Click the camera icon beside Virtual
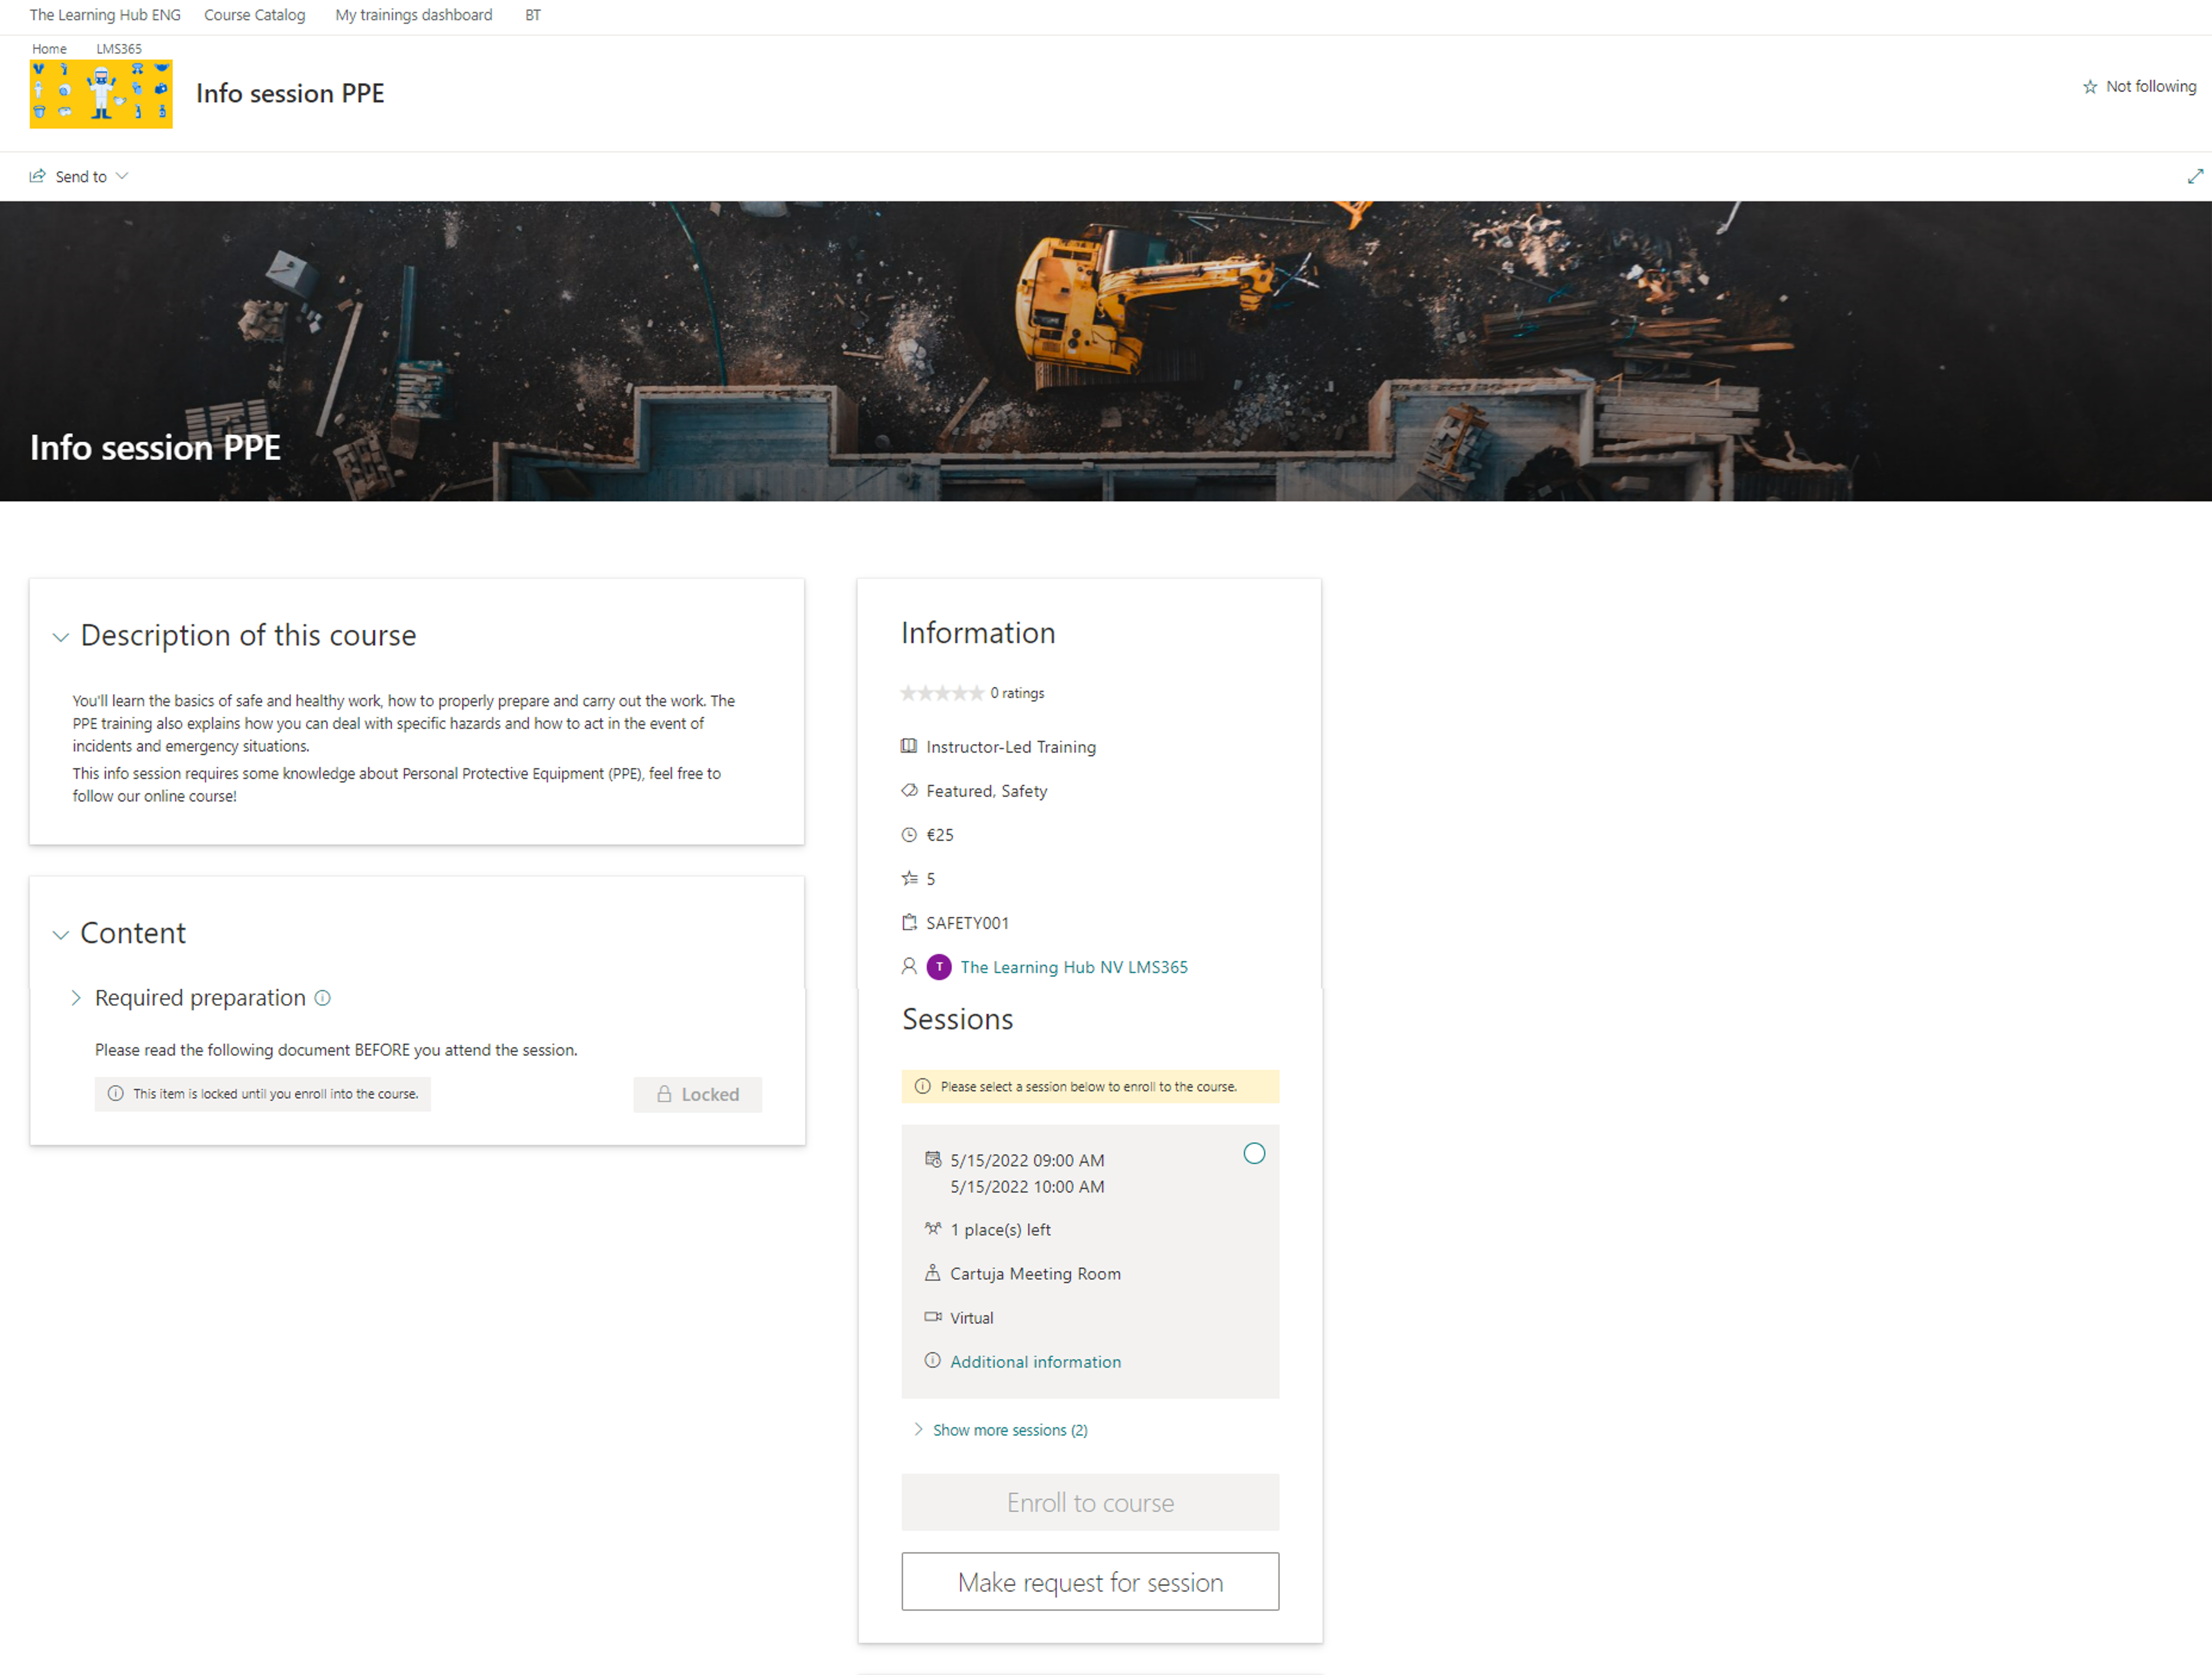This screenshot has width=2212, height=1675. (933, 1316)
